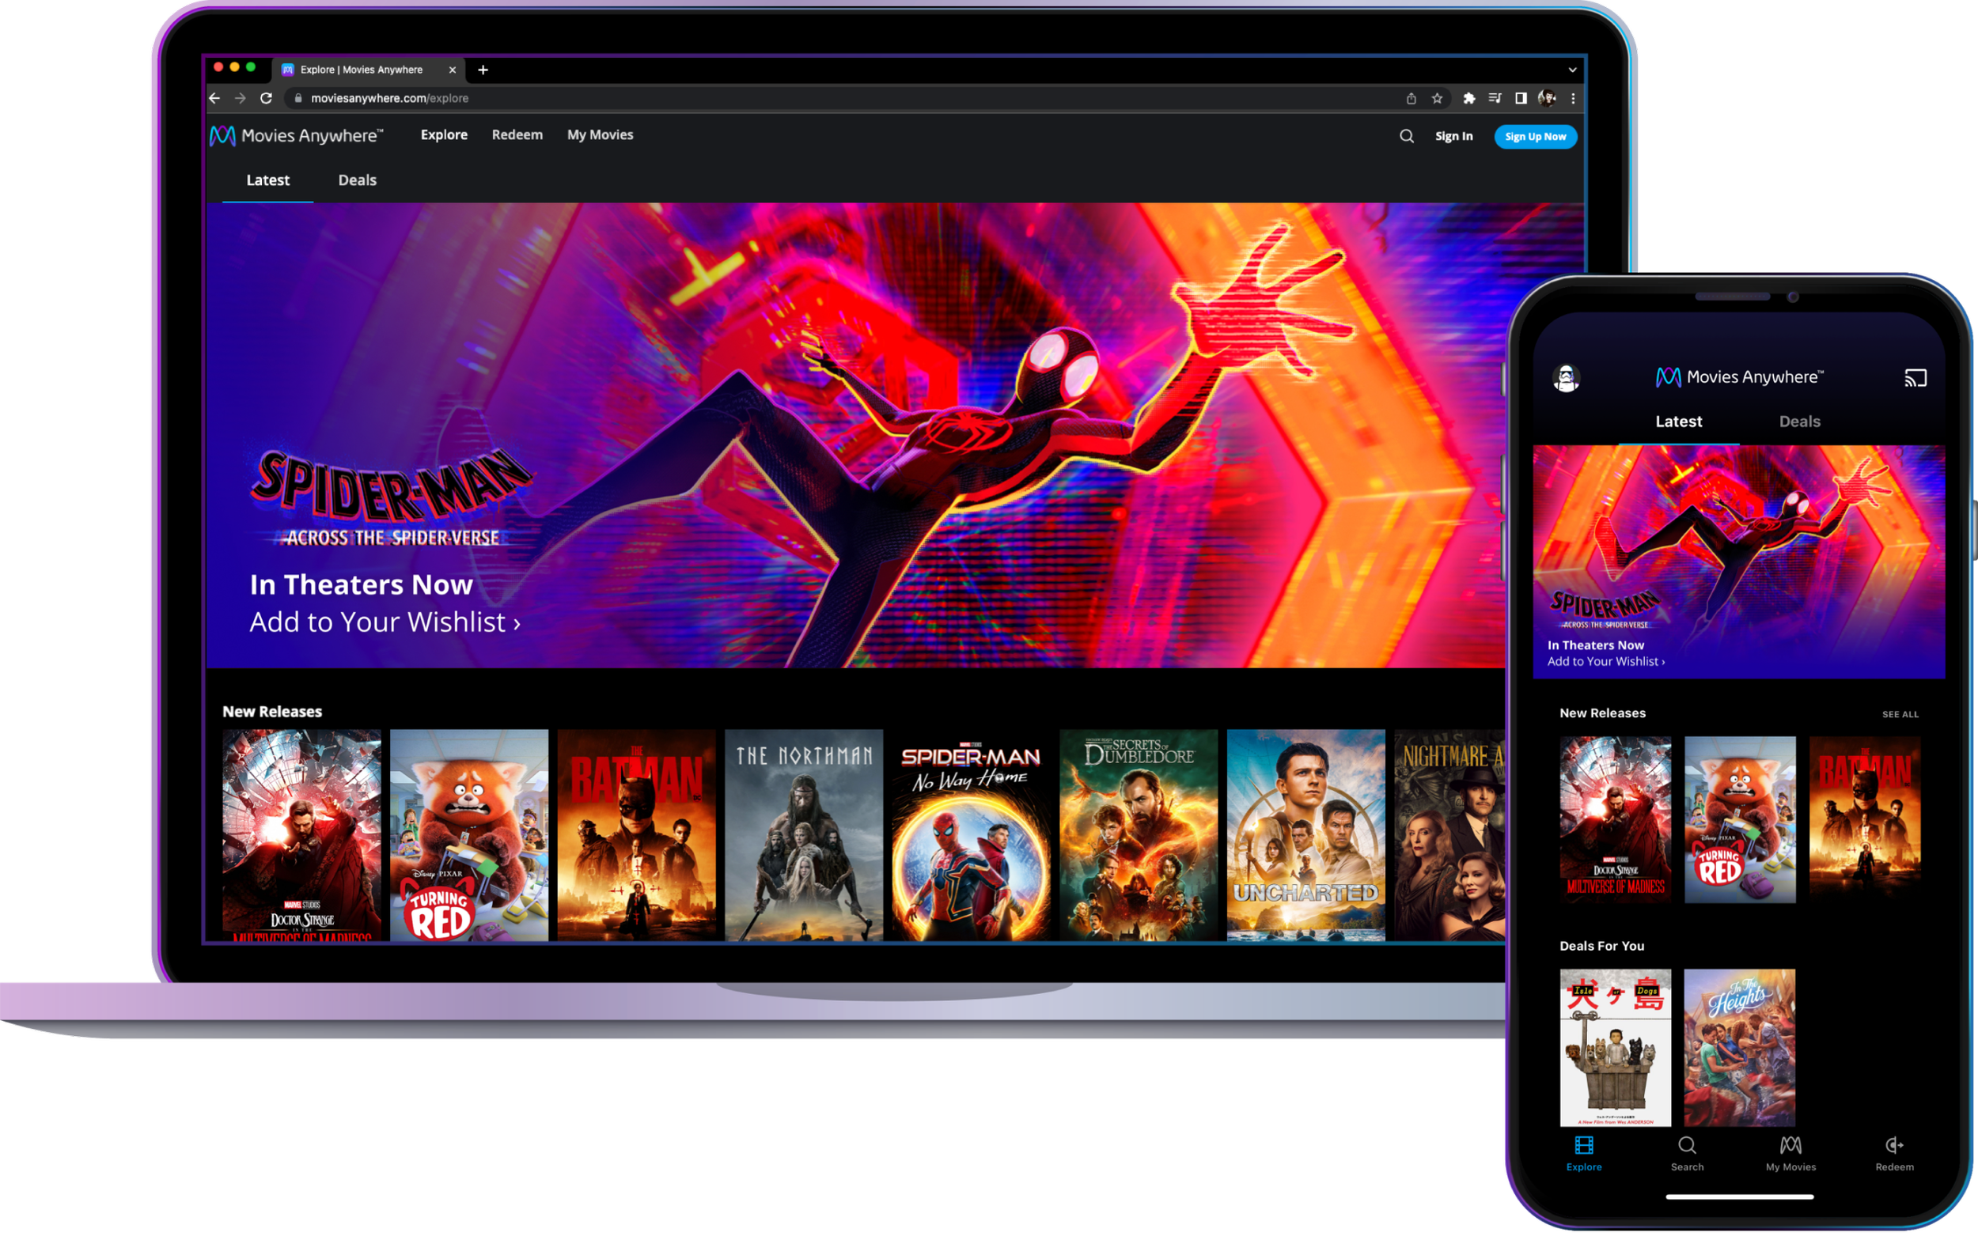This screenshot has height=1240, width=1978.
Task: Click the Sign Up Now button
Action: coord(1535,136)
